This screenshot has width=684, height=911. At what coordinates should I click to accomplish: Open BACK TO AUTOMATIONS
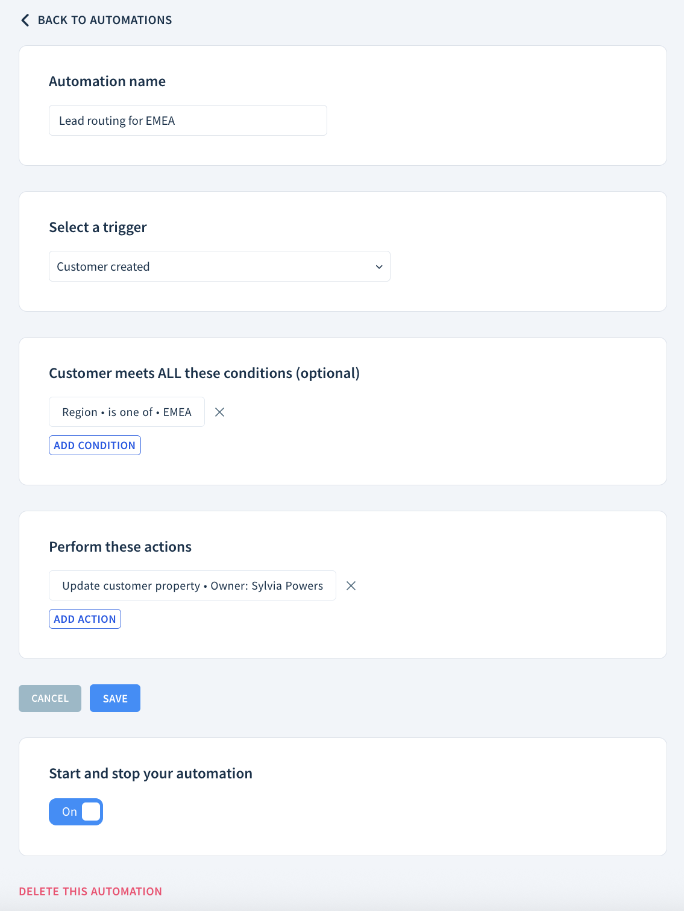tap(95, 20)
